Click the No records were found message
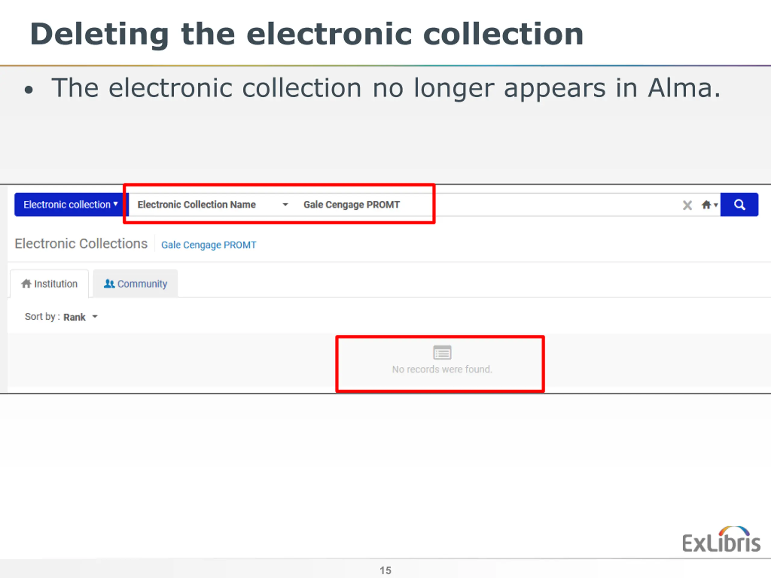 click(442, 369)
